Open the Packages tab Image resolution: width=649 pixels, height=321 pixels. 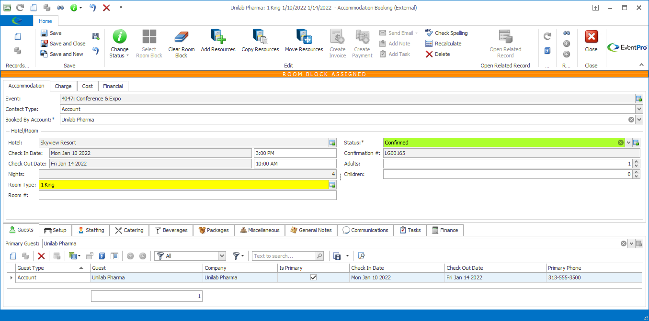(214, 230)
